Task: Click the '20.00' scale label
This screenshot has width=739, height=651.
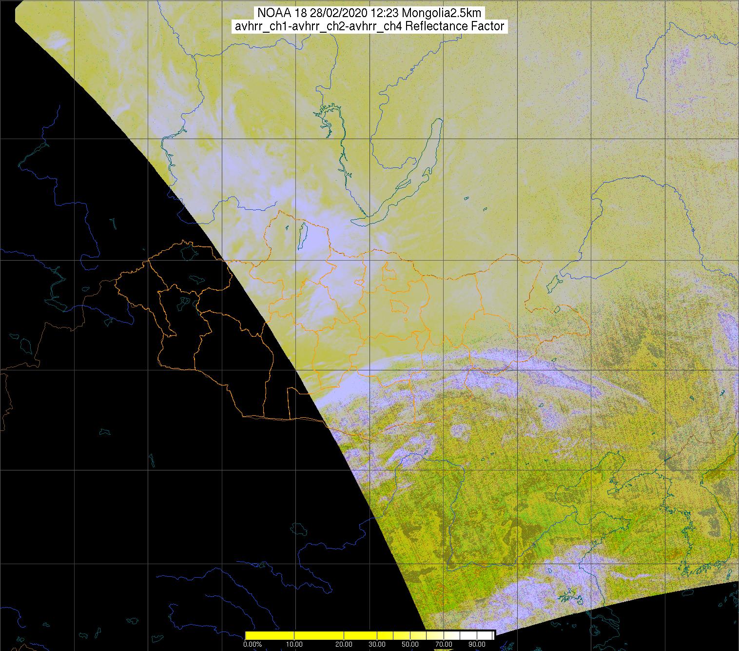Action: [x=344, y=644]
